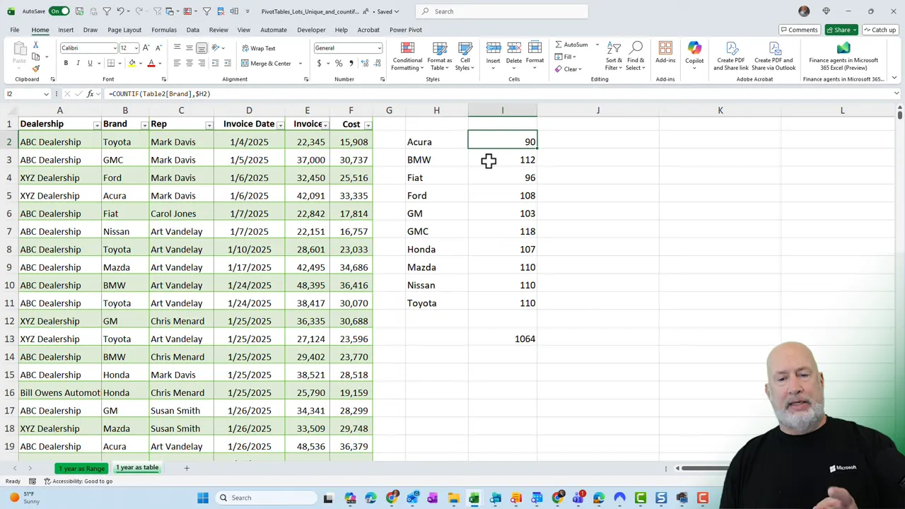Switch to the Formulas ribbon tab
Image resolution: width=905 pixels, height=509 pixels.
(163, 30)
